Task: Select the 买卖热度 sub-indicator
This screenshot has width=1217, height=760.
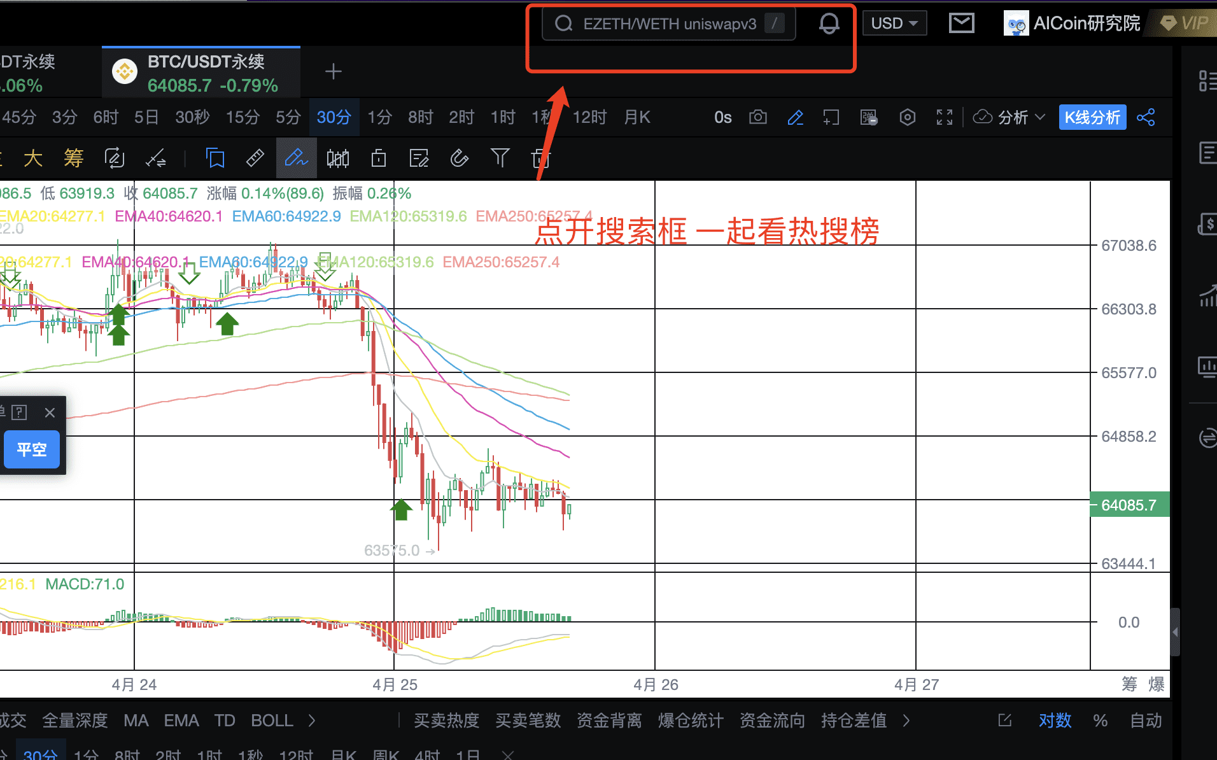Action: pos(446,721)
